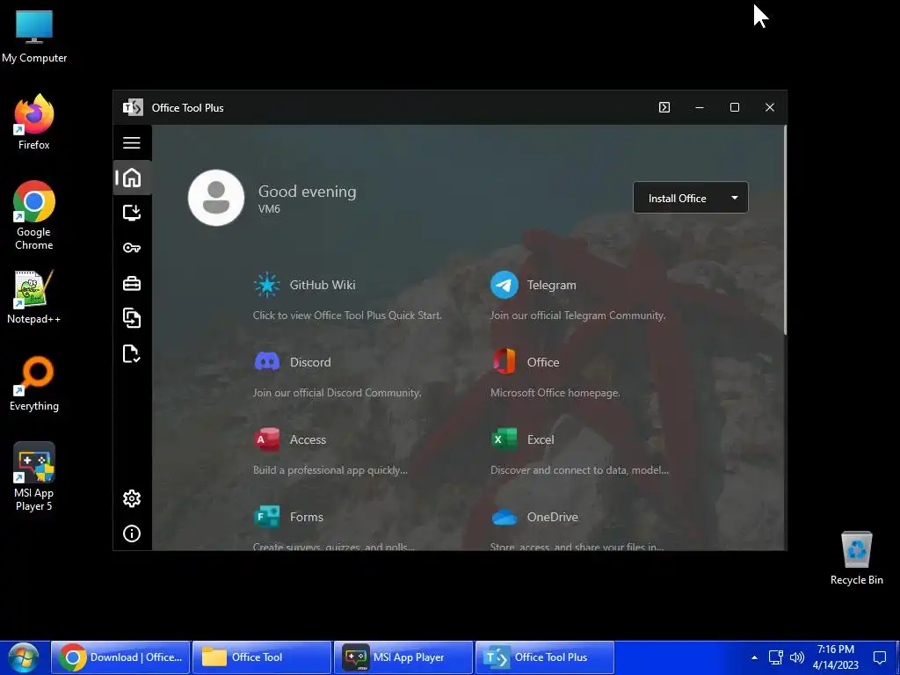Open the Deploy page in sidebar
This screenshot has width=900, height=675.
click(132, 213)
